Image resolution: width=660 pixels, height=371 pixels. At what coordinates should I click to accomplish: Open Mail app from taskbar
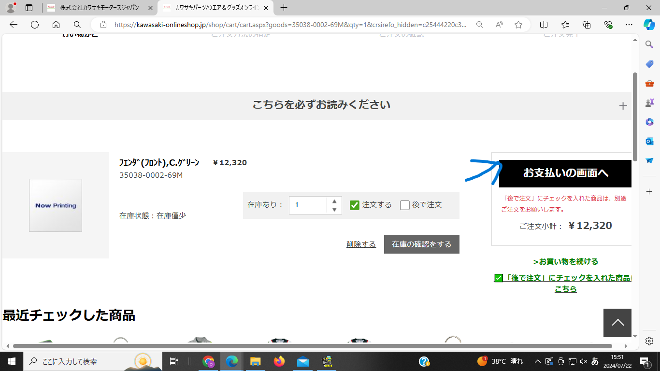point(303,361)
